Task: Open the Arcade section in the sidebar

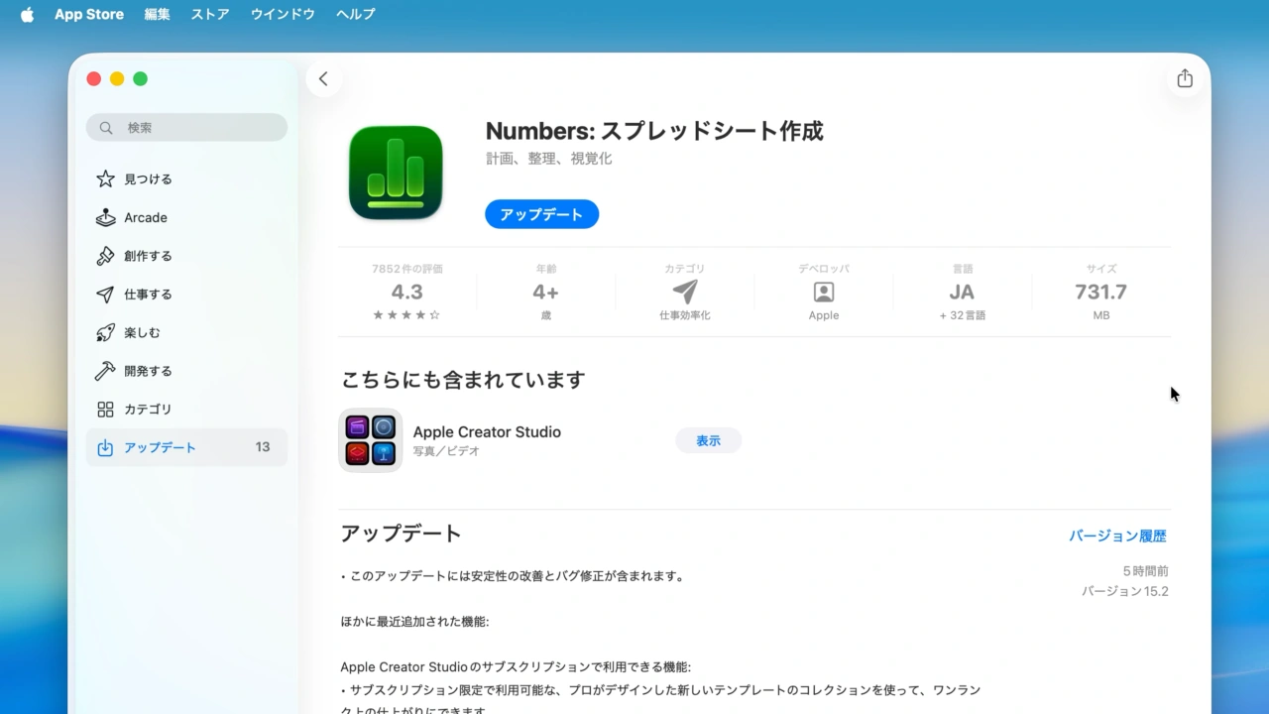Action: point(106,217)
